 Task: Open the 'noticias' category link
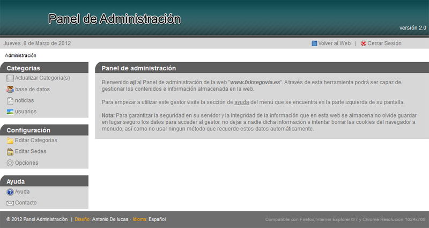click(24, 101)
